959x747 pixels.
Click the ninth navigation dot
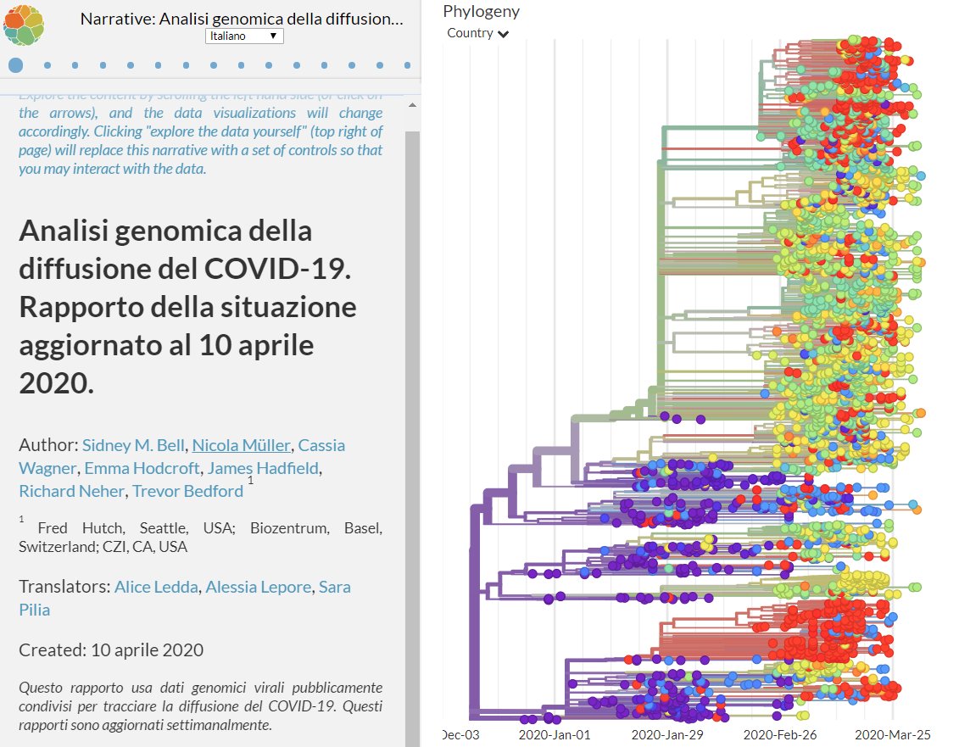[x=241, y=64]
